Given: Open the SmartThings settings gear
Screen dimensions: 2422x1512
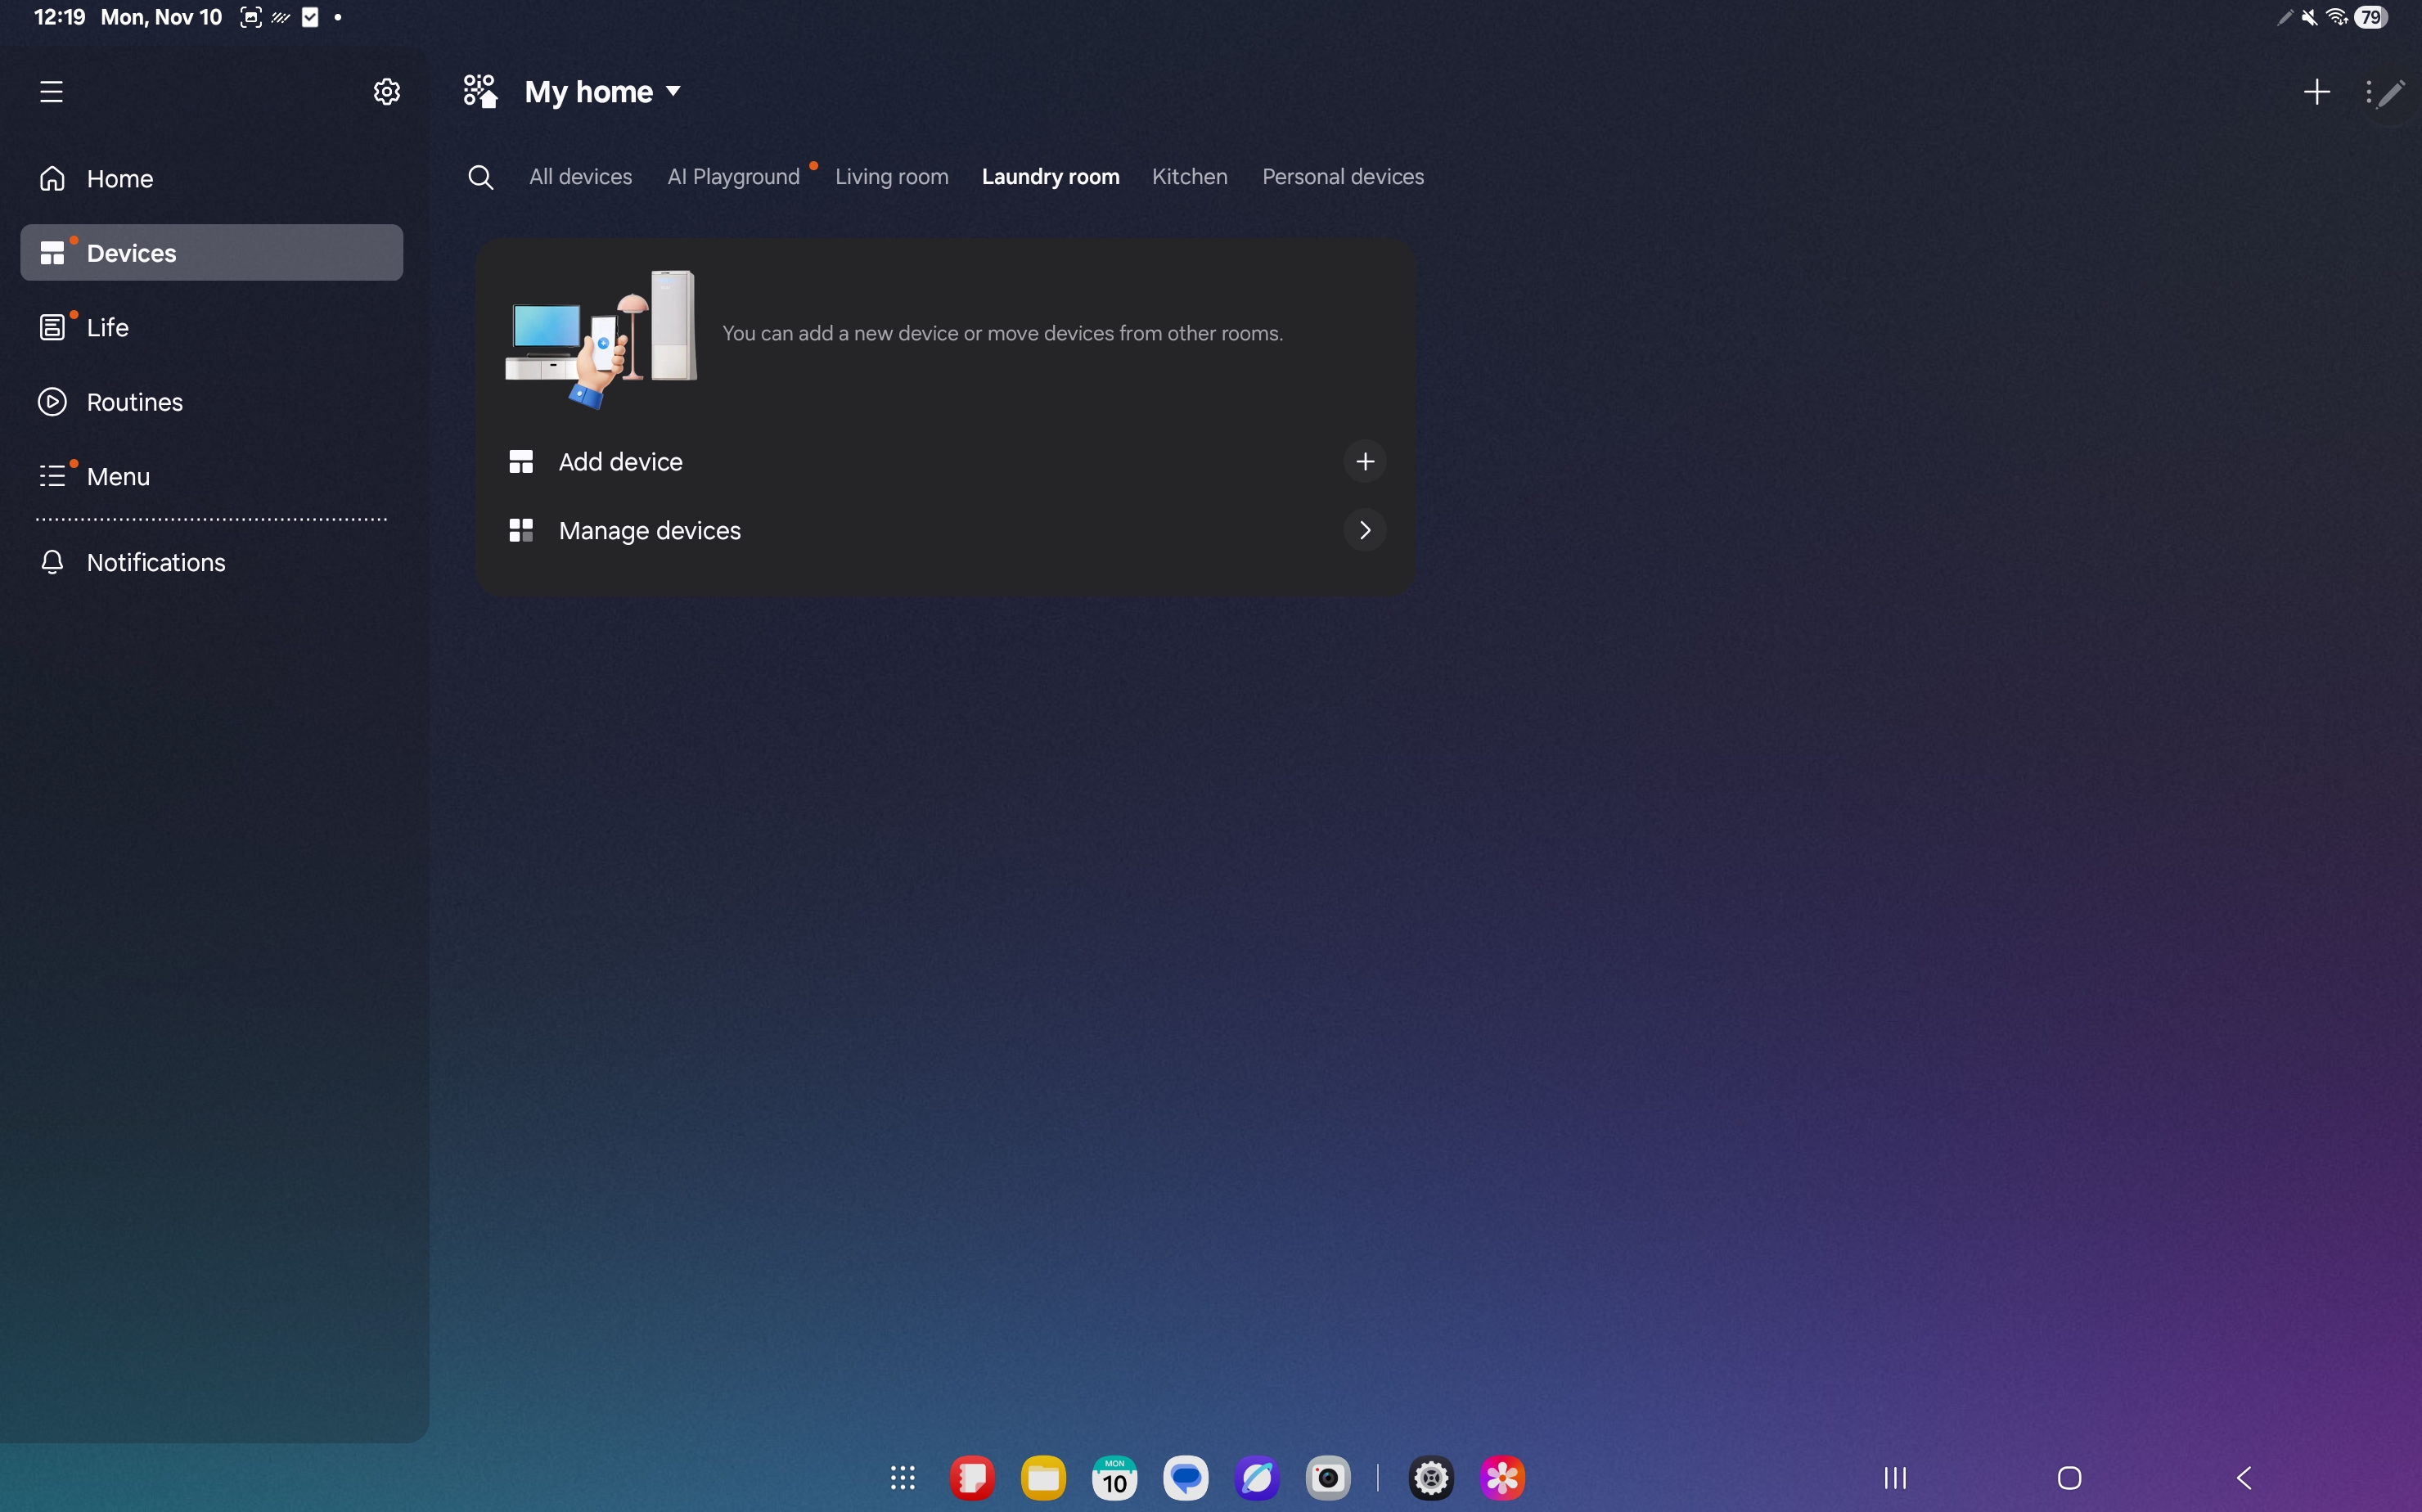Looking at the screenshot, I should [386, 92].
